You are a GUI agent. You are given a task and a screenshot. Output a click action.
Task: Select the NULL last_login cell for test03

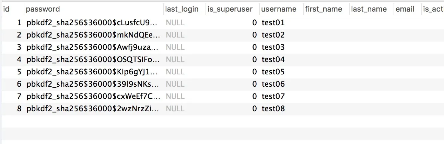pyautogui.click(x=175, y=47)
